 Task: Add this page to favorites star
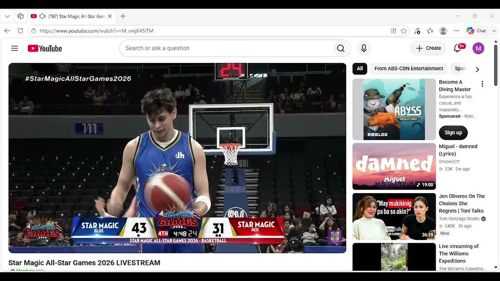click(404, 31)
